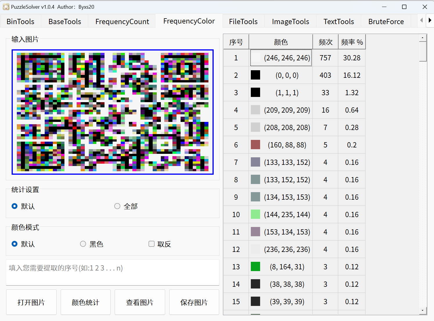The image size is (434, 321).
Task: Click scrollbar down arrow in color table
Action: pyautogui.click(x=423, y=311)
